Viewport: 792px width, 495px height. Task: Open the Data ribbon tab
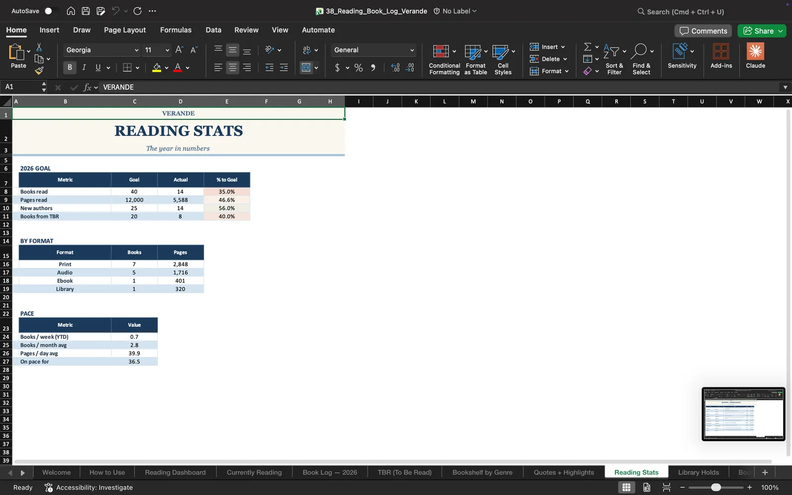click(213, 30)
